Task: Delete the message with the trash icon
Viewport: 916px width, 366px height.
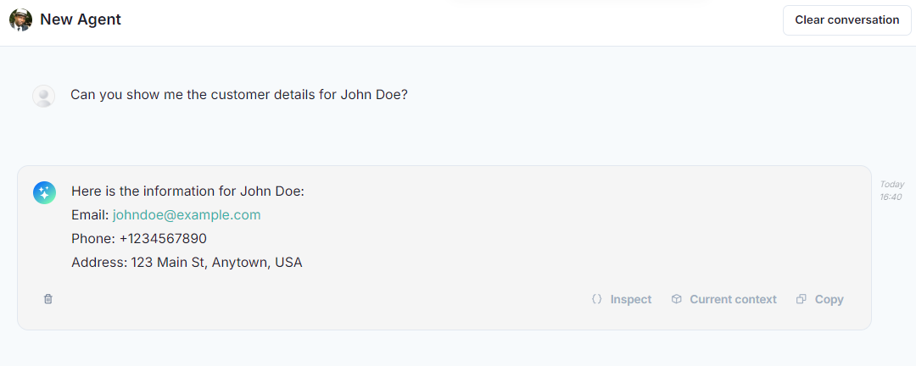Action: [48, 299]
